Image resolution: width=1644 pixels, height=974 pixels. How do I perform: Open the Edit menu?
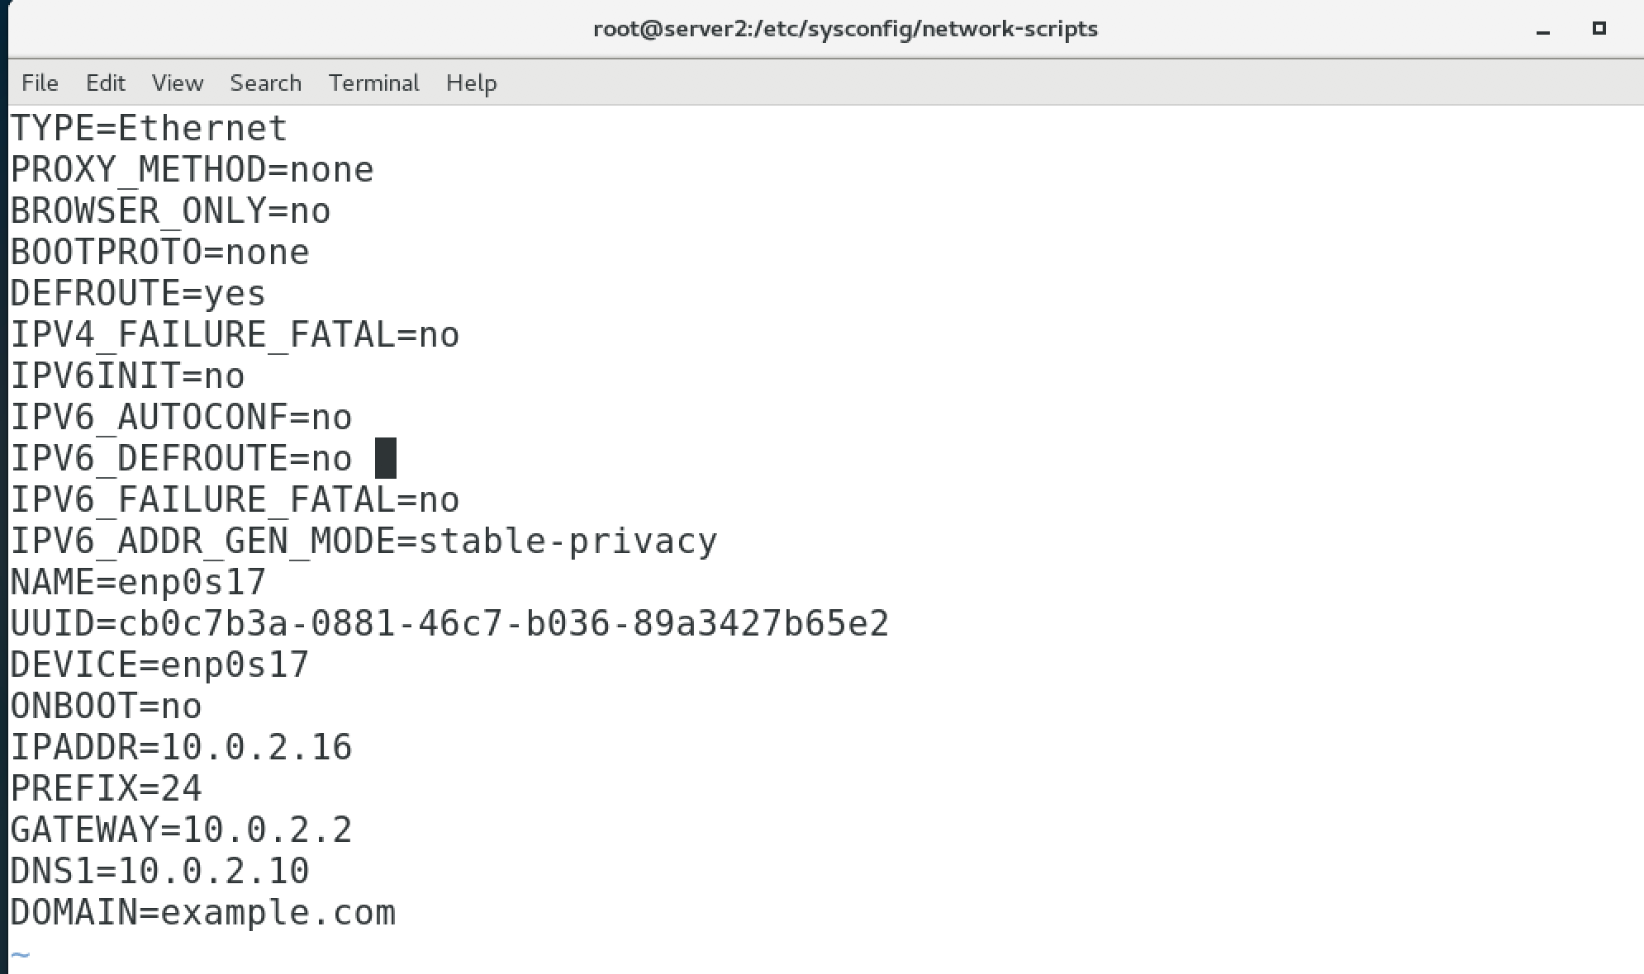point(106,83)
